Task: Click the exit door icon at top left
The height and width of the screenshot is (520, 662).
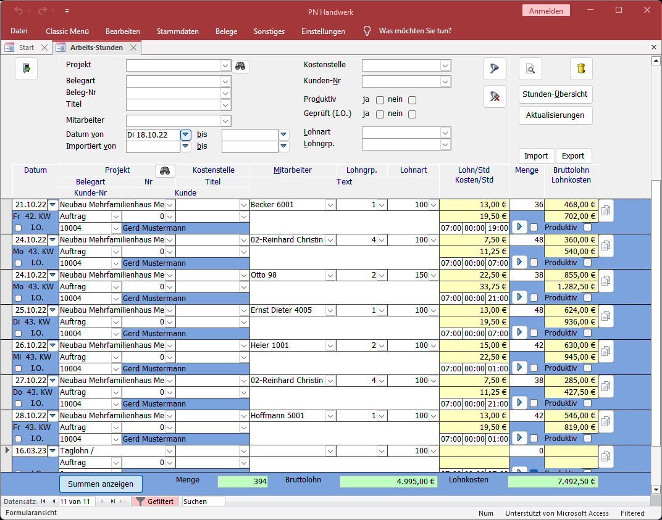Action: 26,68
